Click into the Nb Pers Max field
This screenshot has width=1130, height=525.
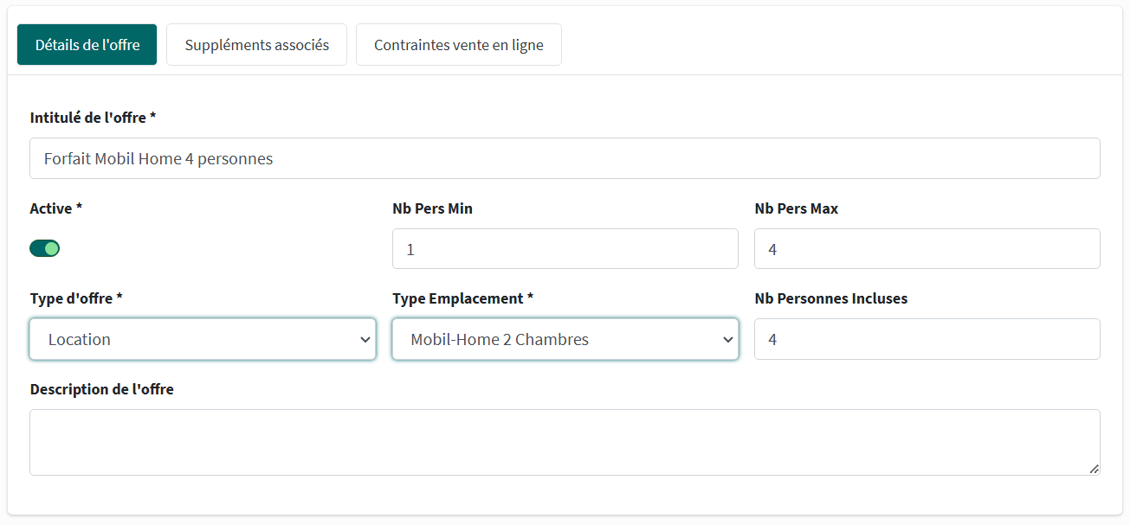[x=927, y=249]
